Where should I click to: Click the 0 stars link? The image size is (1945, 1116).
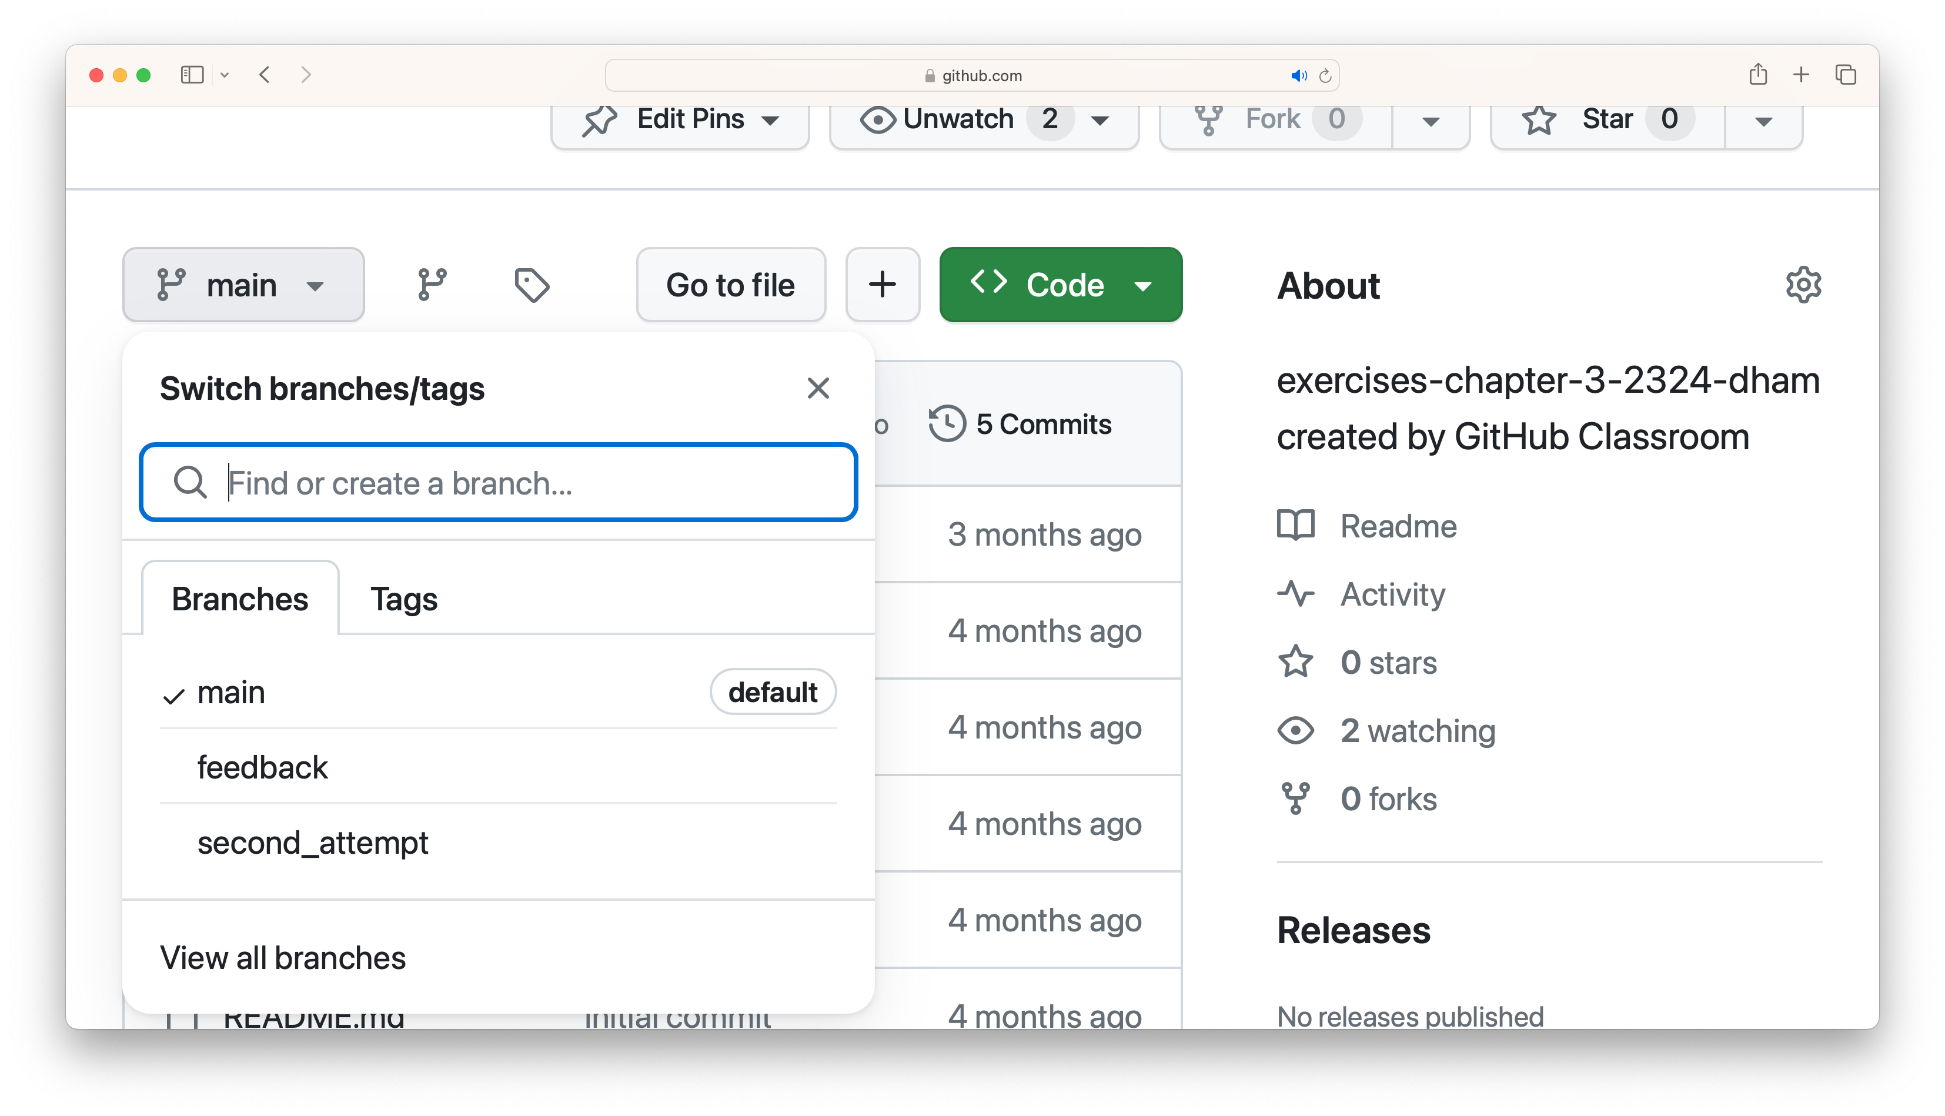tap(1356, 662)
